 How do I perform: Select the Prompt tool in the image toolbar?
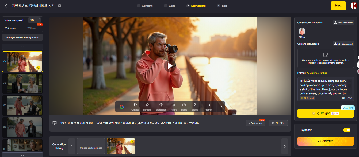[208, 107]
